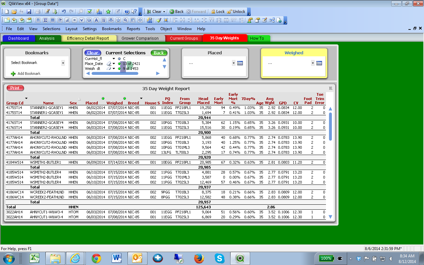This screenshot has width=424, height=265.
Task: Expand the Select Bookmark dropdown
Action: 63,63
